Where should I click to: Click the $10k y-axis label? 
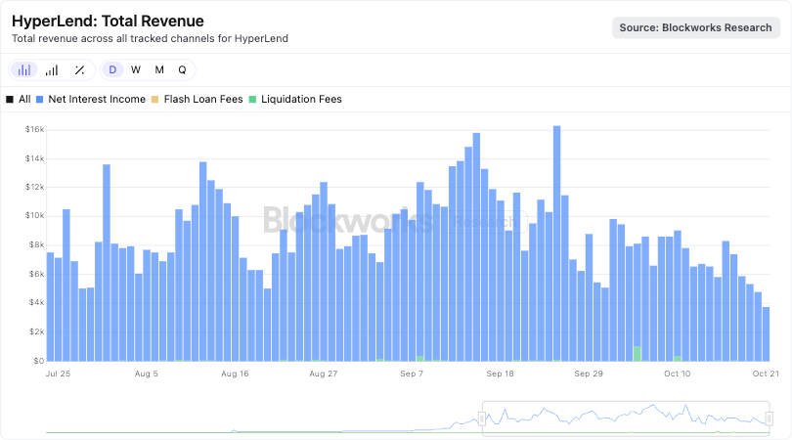(35, 216)
